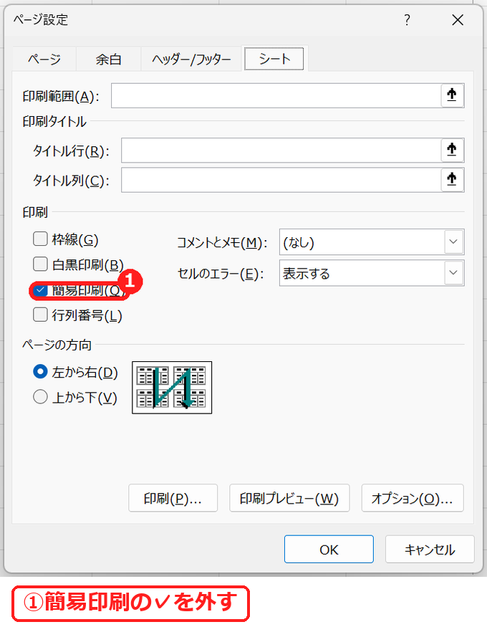Screen dimensions: 487x627
Task: Click the オプション(O)... button
Action: pos(413,498)
